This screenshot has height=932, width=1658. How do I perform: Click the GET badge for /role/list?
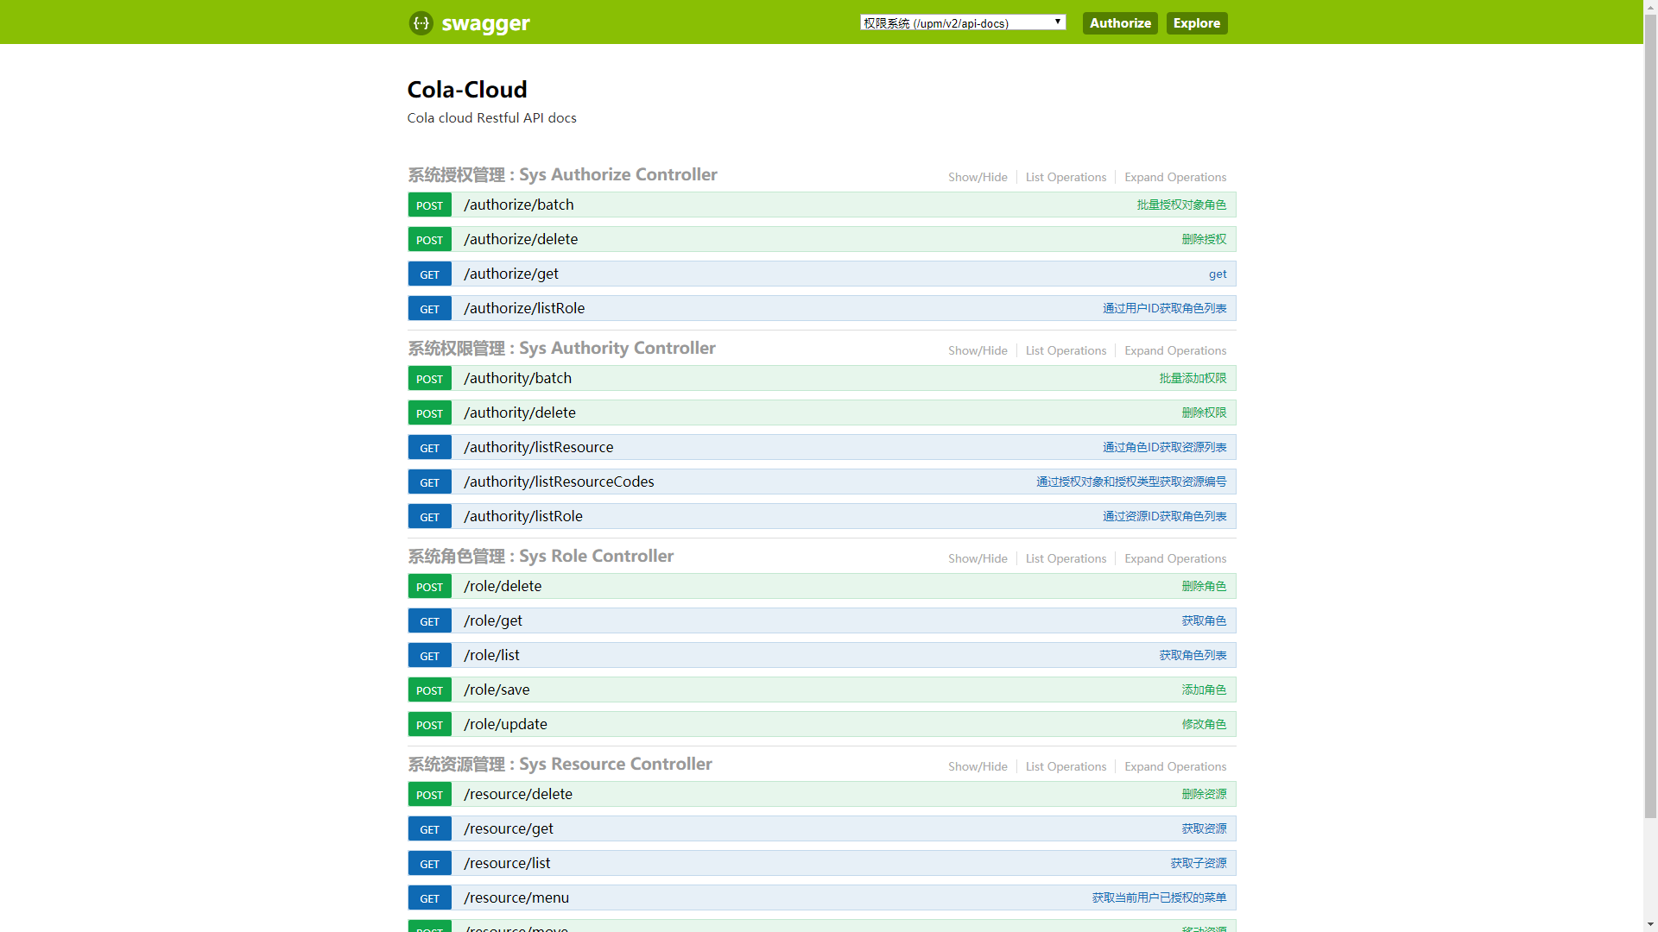click(429, 656)
